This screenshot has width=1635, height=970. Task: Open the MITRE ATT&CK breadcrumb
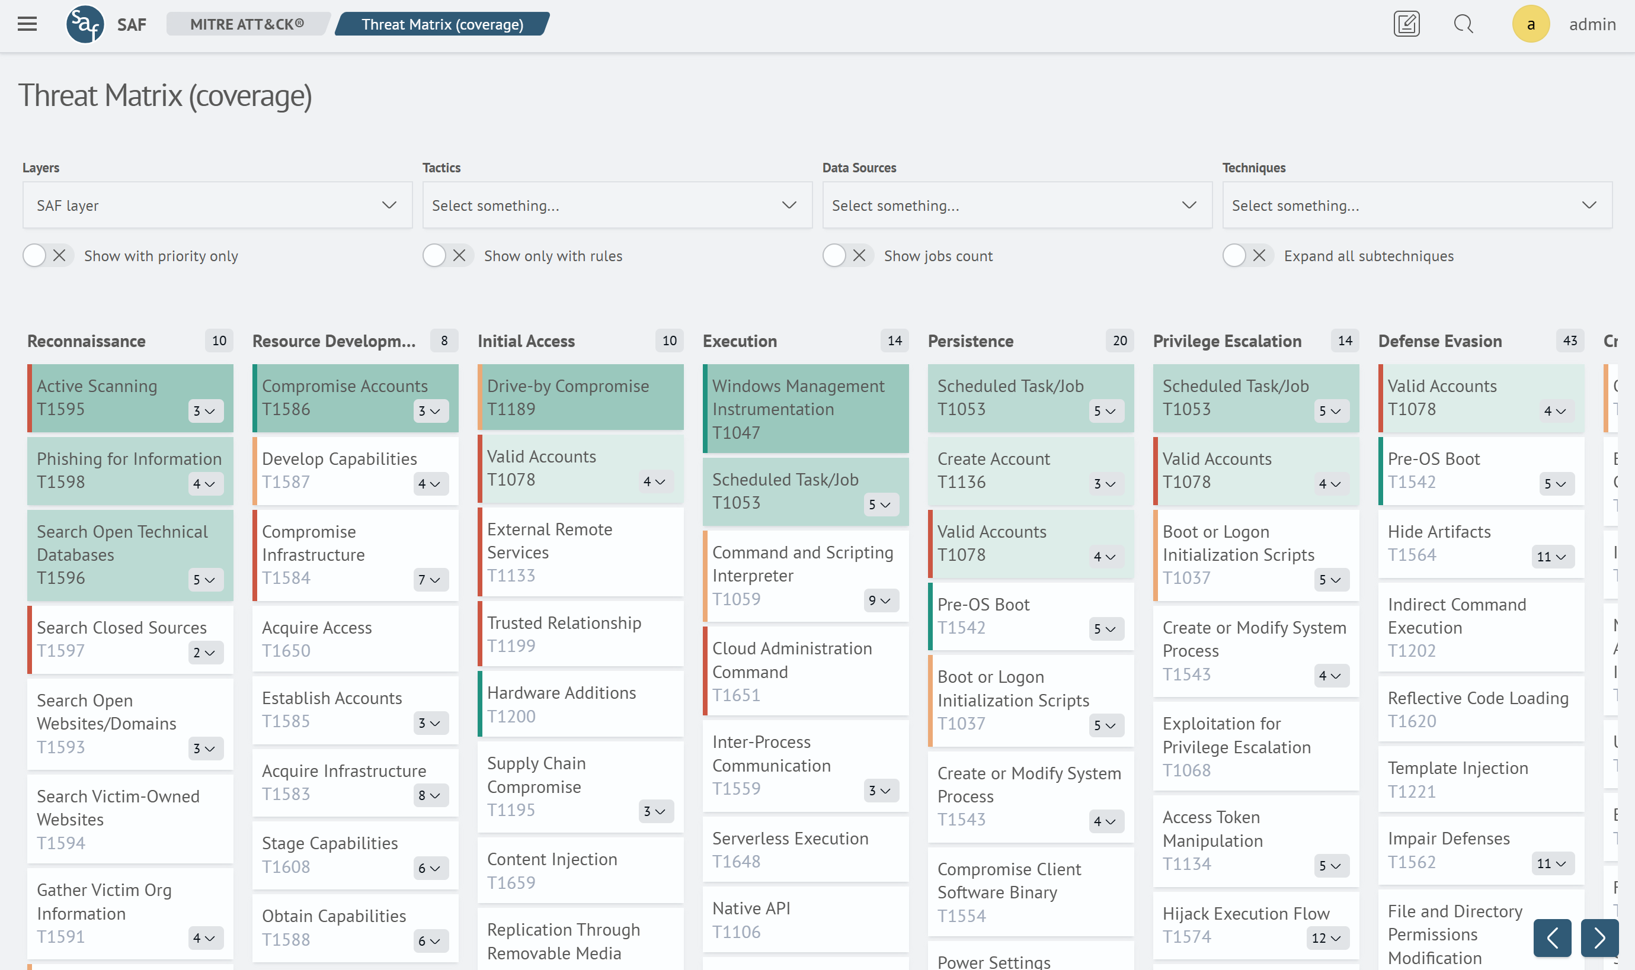tap(247, 24)
